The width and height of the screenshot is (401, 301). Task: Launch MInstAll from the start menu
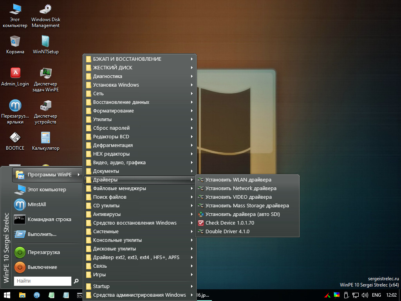pos(48,205)
